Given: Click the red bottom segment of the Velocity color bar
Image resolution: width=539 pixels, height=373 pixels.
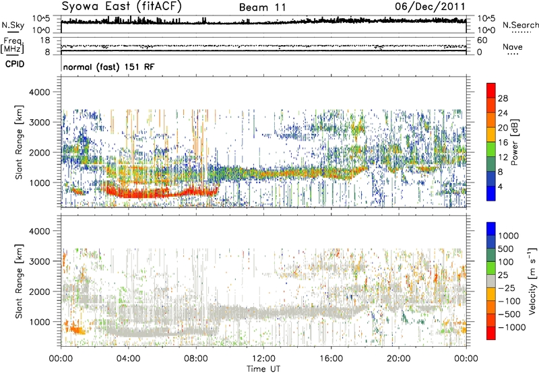Looking at the screenshot, I should 491,333.
